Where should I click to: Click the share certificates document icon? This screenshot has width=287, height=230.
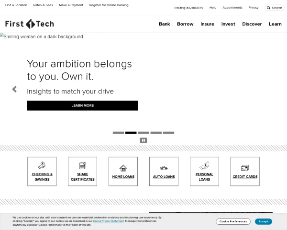pos(83,165)
